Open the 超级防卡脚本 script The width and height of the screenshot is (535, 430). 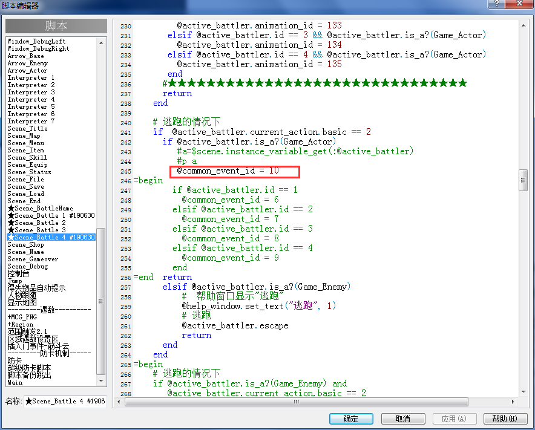(x=29, y=368)
